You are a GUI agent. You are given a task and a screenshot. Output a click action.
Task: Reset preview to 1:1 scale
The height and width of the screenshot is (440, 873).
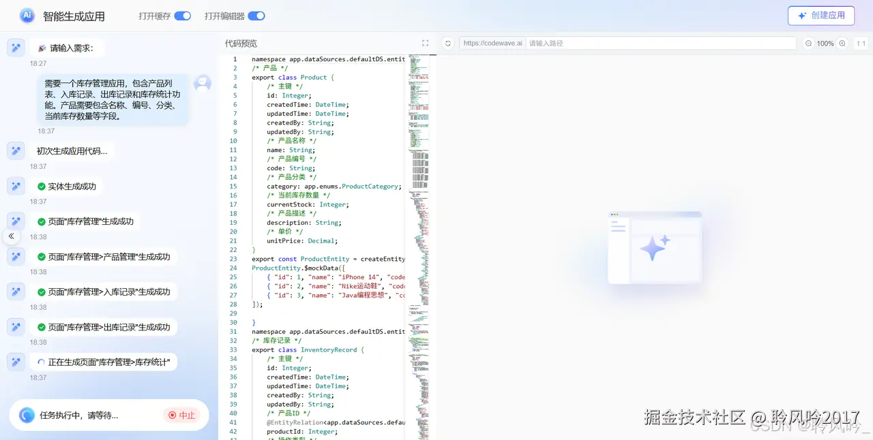coord(861,43)
